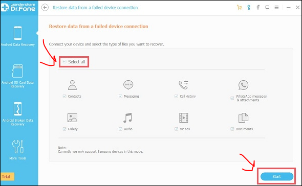Viewport: 302px width, 186px height.
Task: Open the feedback chat bubble icon
Action: coord(267,8)
